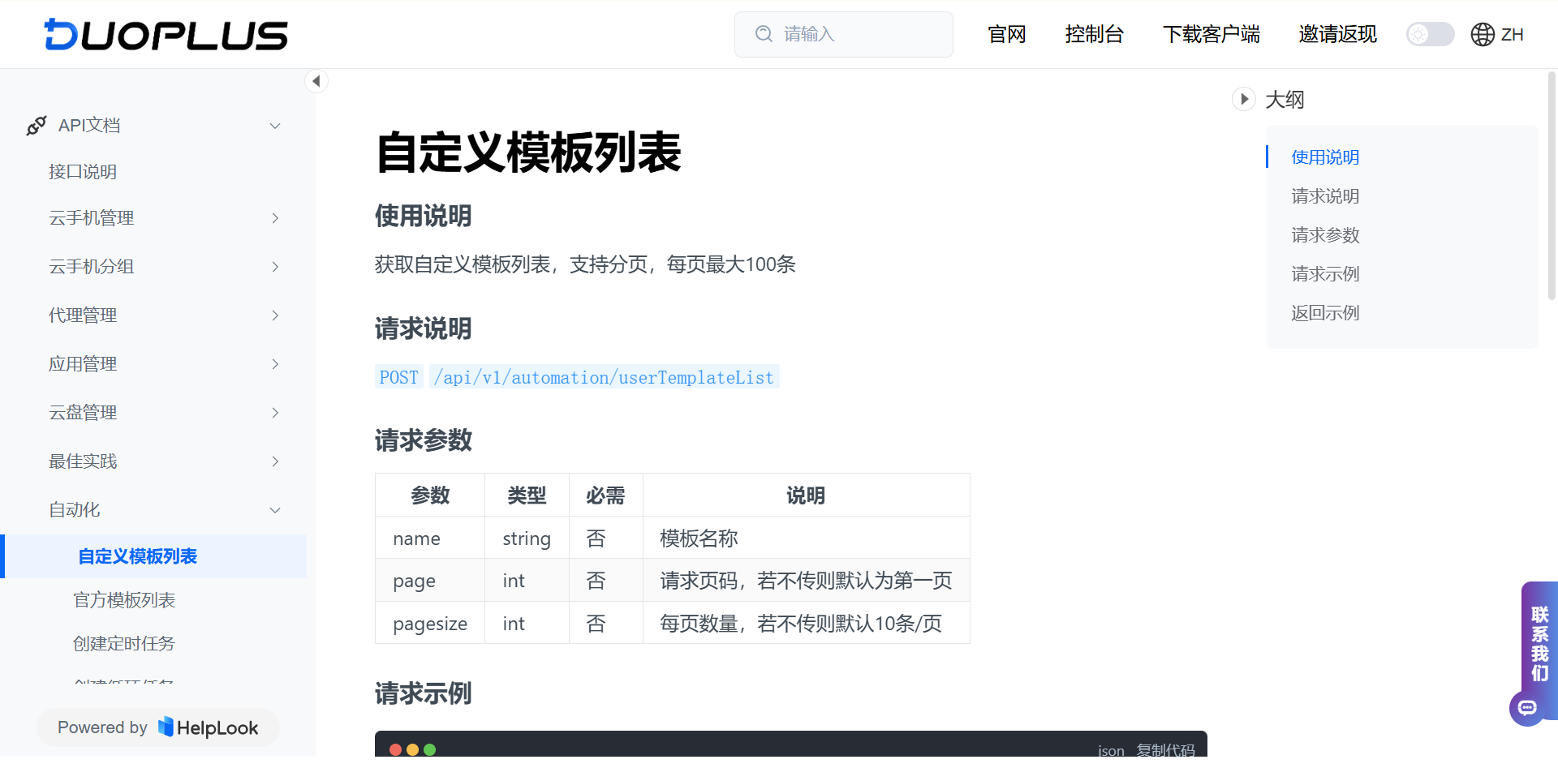Open 下载客户端 in the top navigation
Image resolution: width=1558 pixels, height=768 pixels.
point(1212,34)
